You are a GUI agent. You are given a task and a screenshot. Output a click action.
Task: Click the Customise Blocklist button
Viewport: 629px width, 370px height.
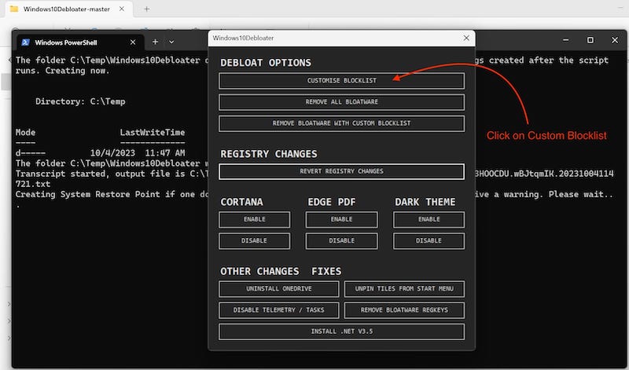pos(342,81)
